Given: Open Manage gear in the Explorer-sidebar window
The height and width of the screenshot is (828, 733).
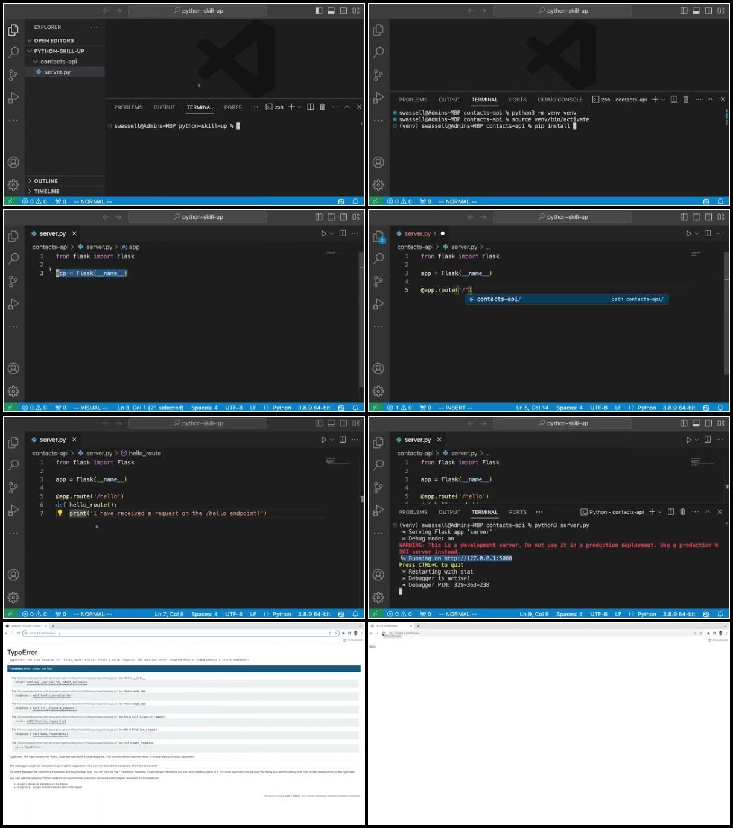Looking at the screenshot, I should pos(13,185).
